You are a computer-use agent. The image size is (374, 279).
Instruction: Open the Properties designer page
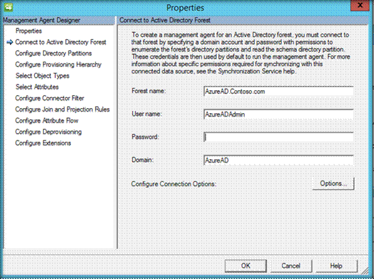(x=29, y=31)
